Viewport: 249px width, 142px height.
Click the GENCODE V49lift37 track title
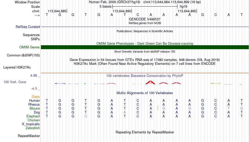pyautogui.click(x=145, y=19)
